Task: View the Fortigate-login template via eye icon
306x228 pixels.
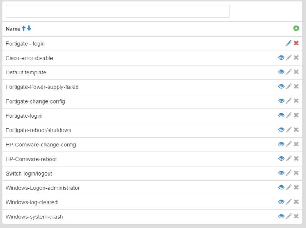Action: [x=281, y=116]
